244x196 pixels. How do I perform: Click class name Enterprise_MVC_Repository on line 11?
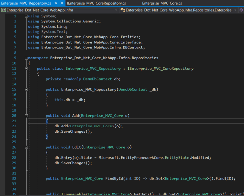(93, 68)
